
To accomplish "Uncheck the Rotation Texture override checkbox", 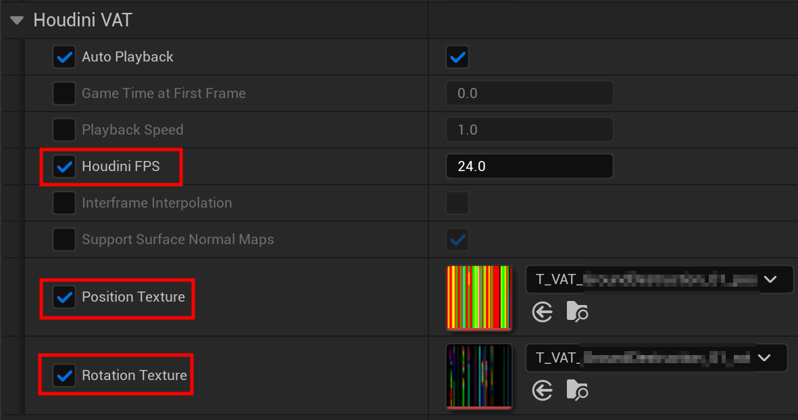I will point(64,375).
